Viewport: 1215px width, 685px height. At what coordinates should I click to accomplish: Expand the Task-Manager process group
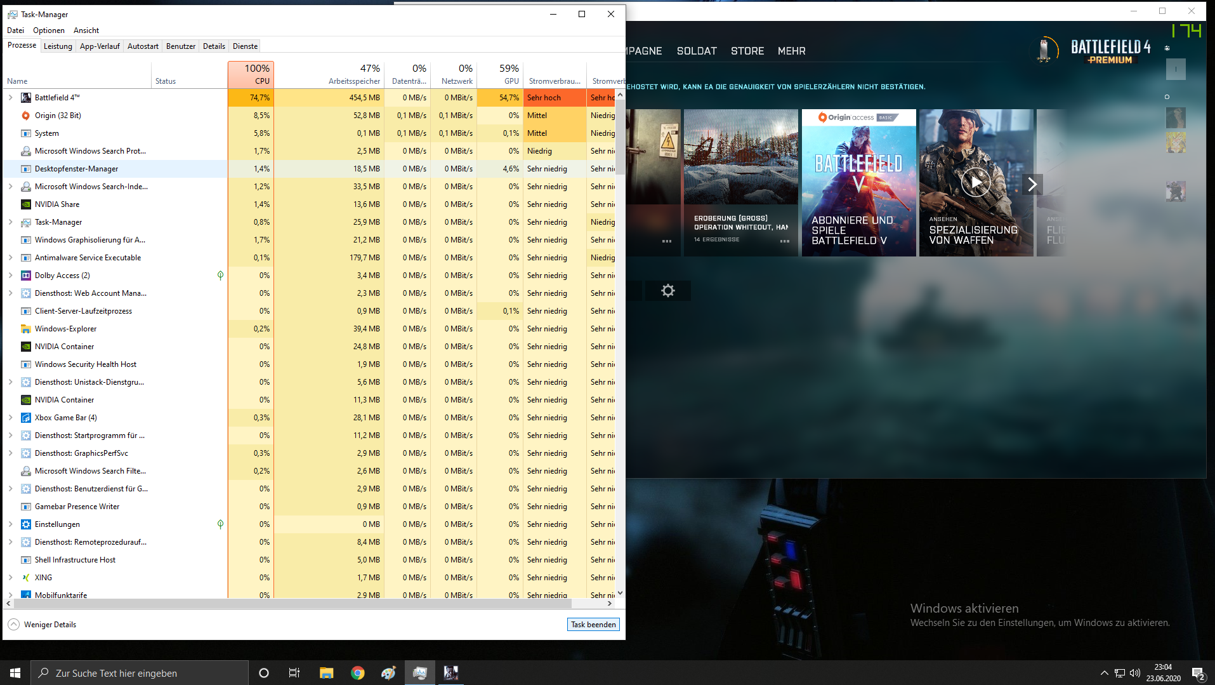click(10, 222)
